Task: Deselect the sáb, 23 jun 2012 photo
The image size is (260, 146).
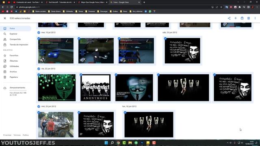Action: [x=165, y=39]
